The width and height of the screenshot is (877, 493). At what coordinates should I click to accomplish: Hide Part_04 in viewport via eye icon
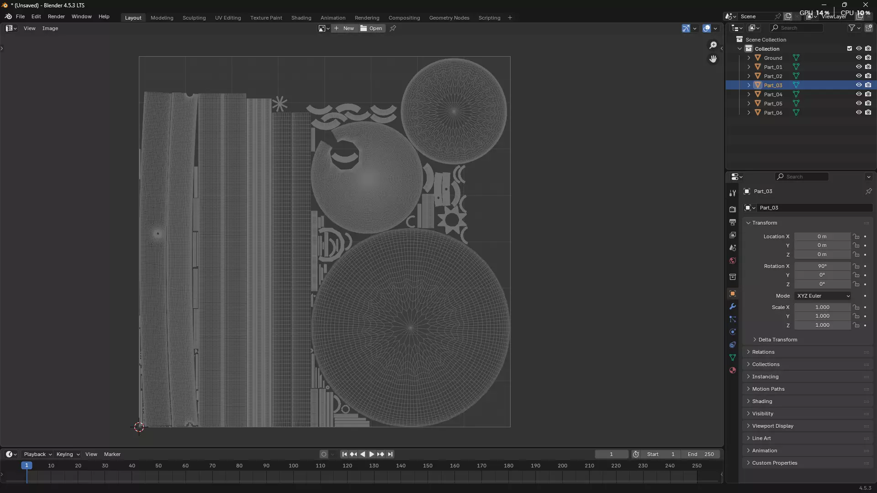click(859, 94)
